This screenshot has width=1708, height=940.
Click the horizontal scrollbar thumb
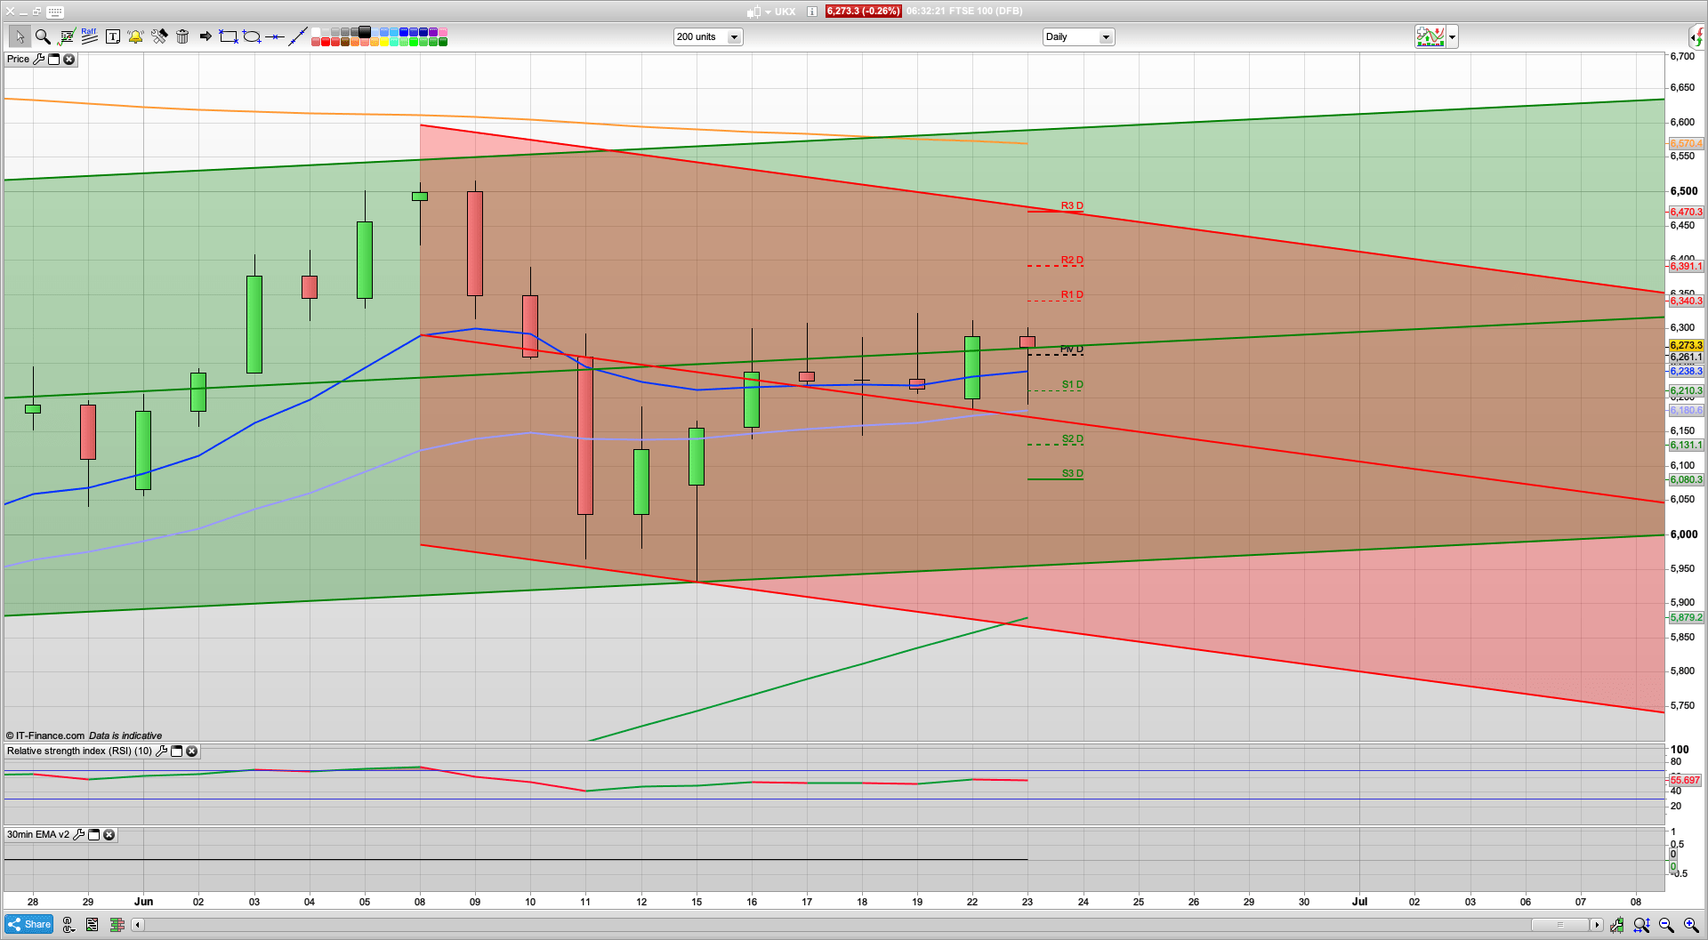[x=1559, y=925]
